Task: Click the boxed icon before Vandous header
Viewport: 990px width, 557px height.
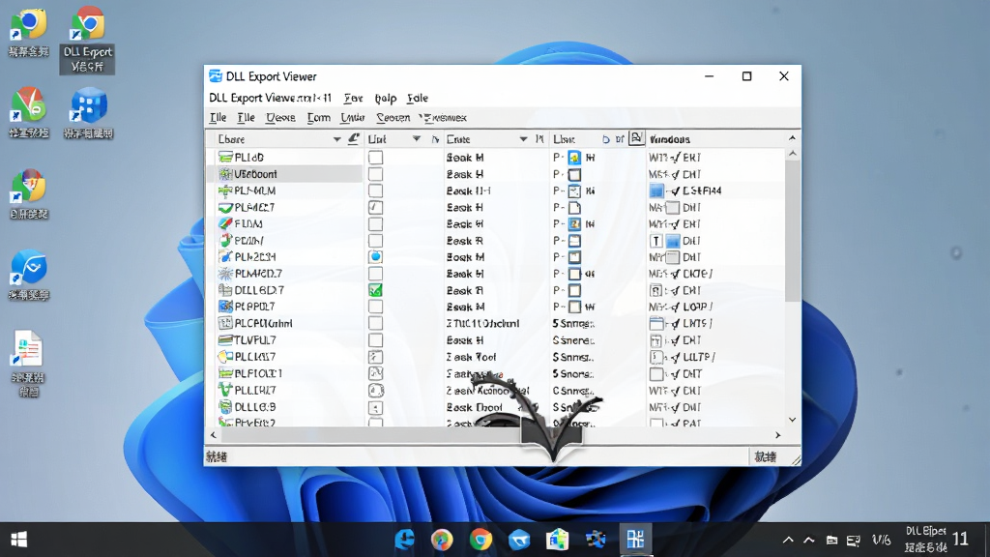Action: [x=636, y=138]
